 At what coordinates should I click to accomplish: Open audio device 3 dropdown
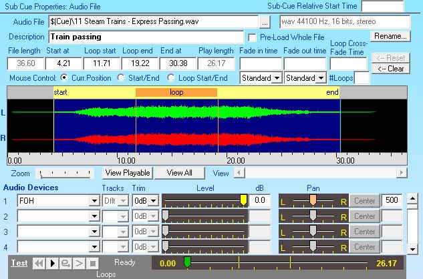[x=94, y=232]
